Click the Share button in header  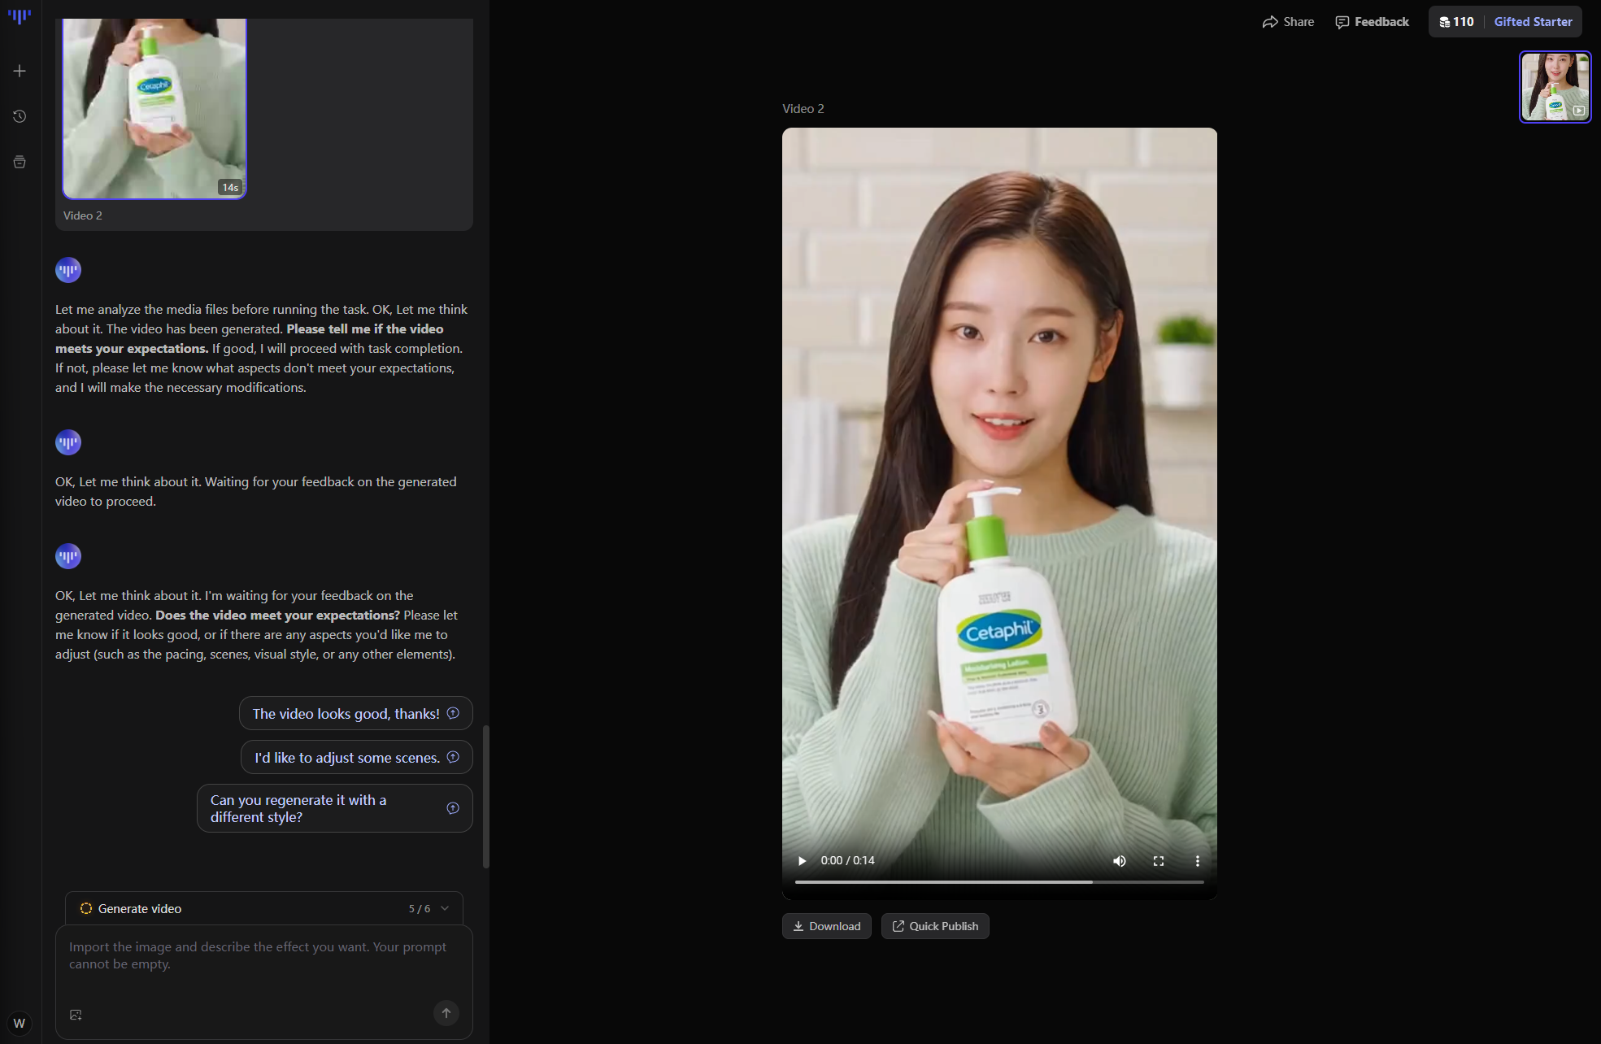[1288, 22]
